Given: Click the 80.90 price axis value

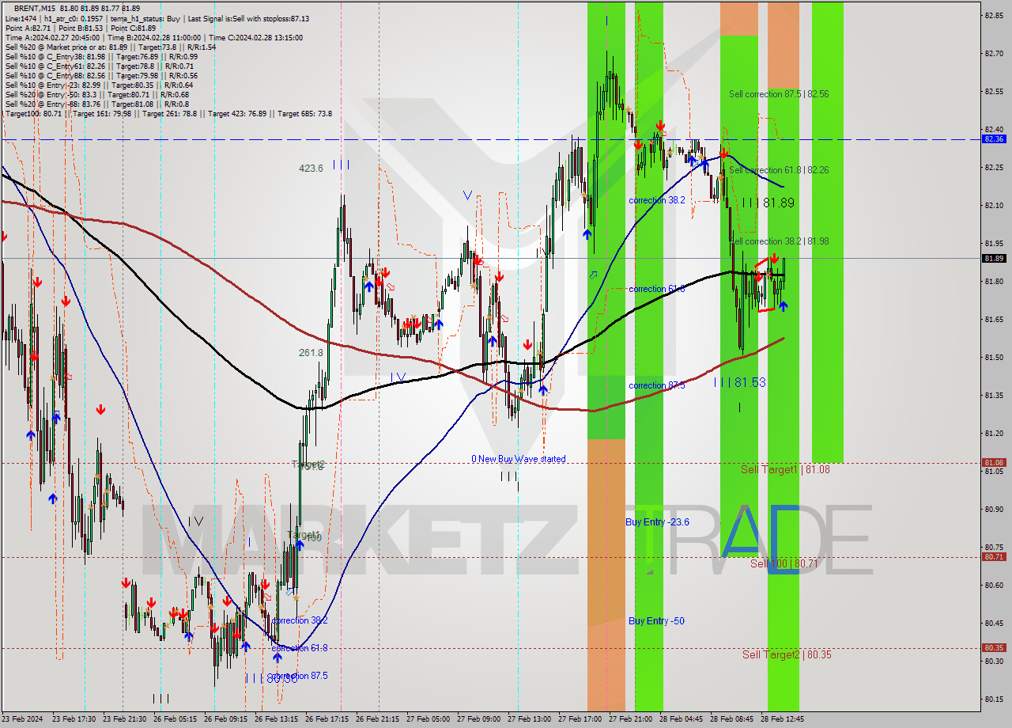Looking at the screenshot, I should click(994, 509).
